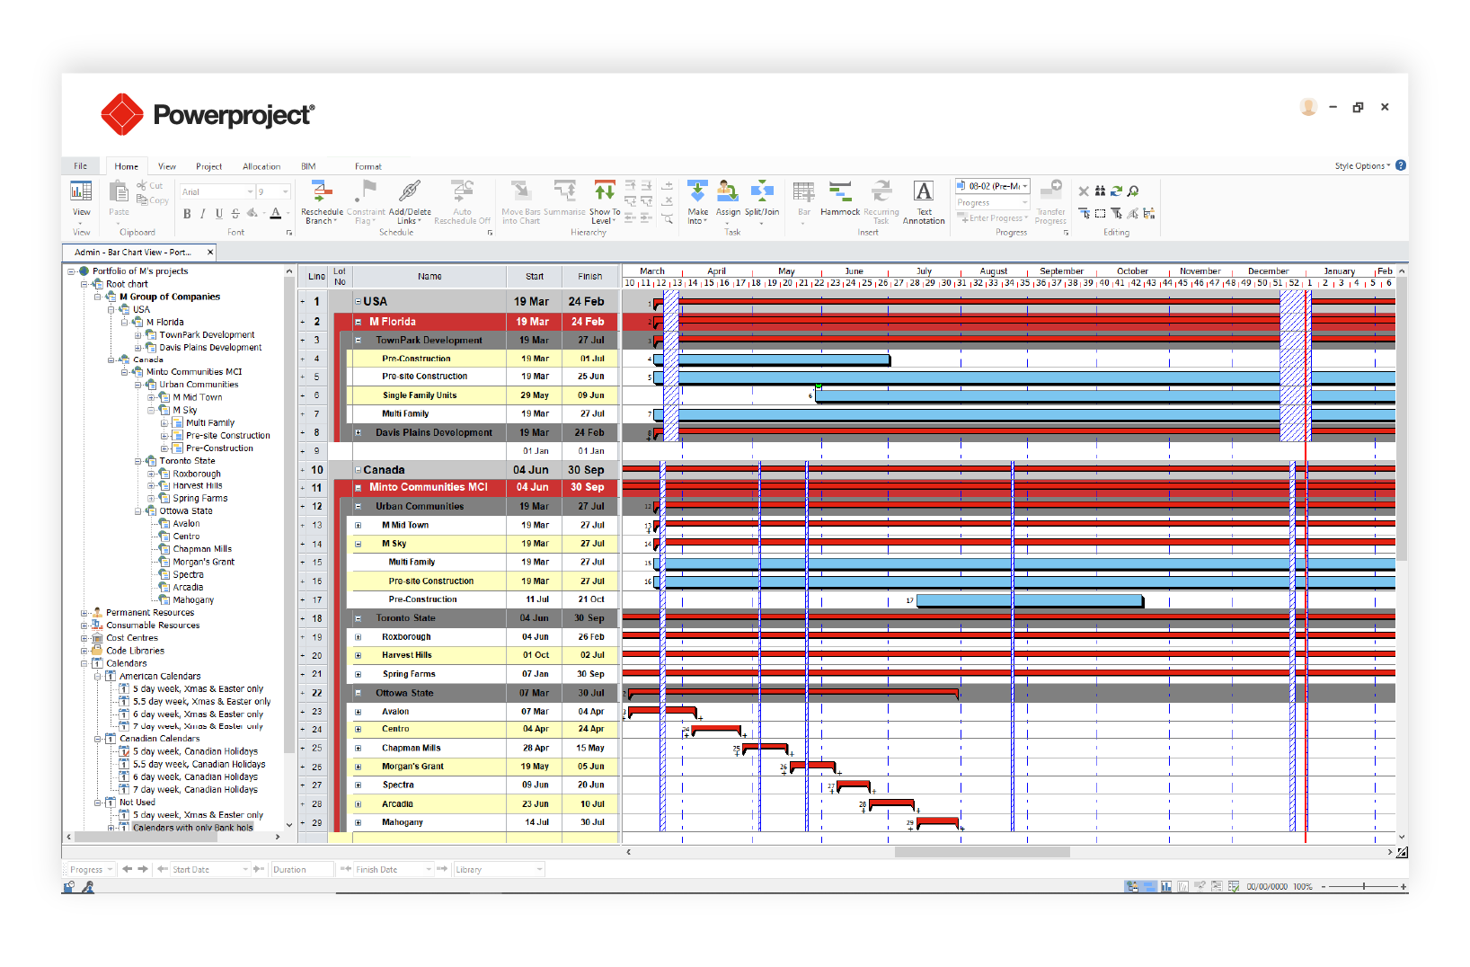Switch to the Allocation ribbon tab

pyautogui.click(x=261, y=166)
